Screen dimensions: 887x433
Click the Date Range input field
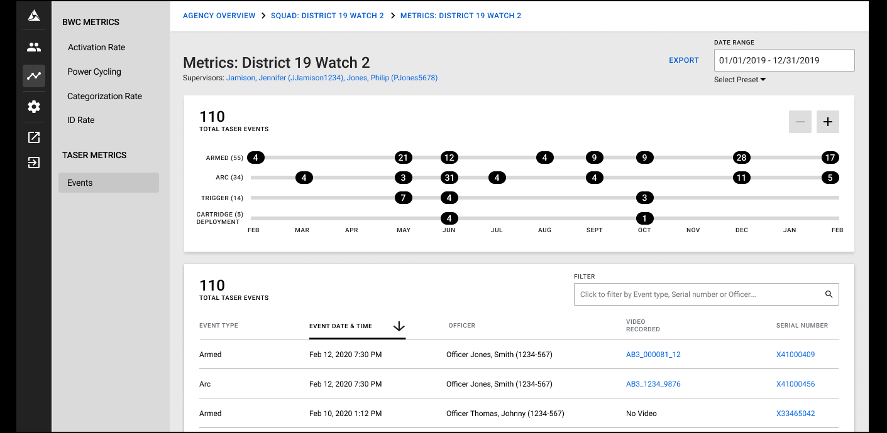784,60
